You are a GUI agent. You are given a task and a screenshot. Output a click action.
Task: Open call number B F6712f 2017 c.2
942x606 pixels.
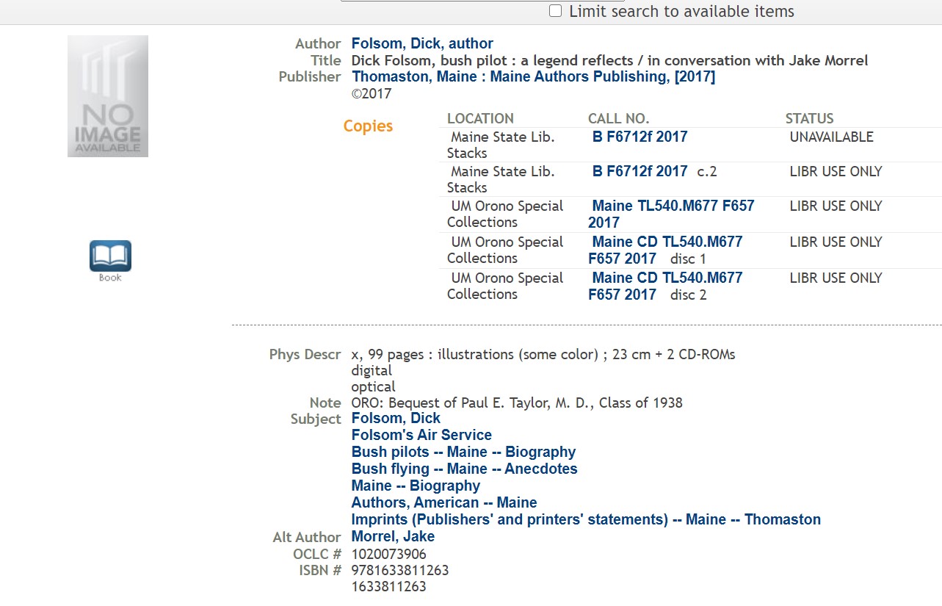click(x=640, y=171)
